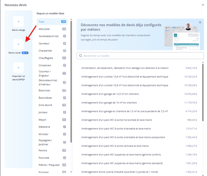Pick pack WC suspendu gamme confort template
The width and height of the screenshot is (207, 176).
pos(122,155)
